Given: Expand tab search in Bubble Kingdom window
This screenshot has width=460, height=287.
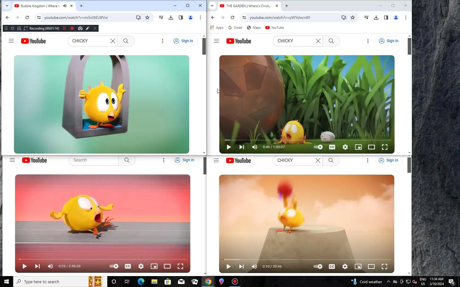Looking at the screenshot, I should [7, 6].
